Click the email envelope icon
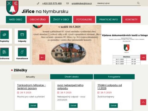148x111 pixels. [x=67, y=3]
